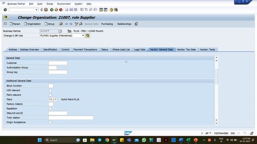This screenshot has height=144, width=257.
Task: Click the green Back arrow icon
Action: point(52,10)
